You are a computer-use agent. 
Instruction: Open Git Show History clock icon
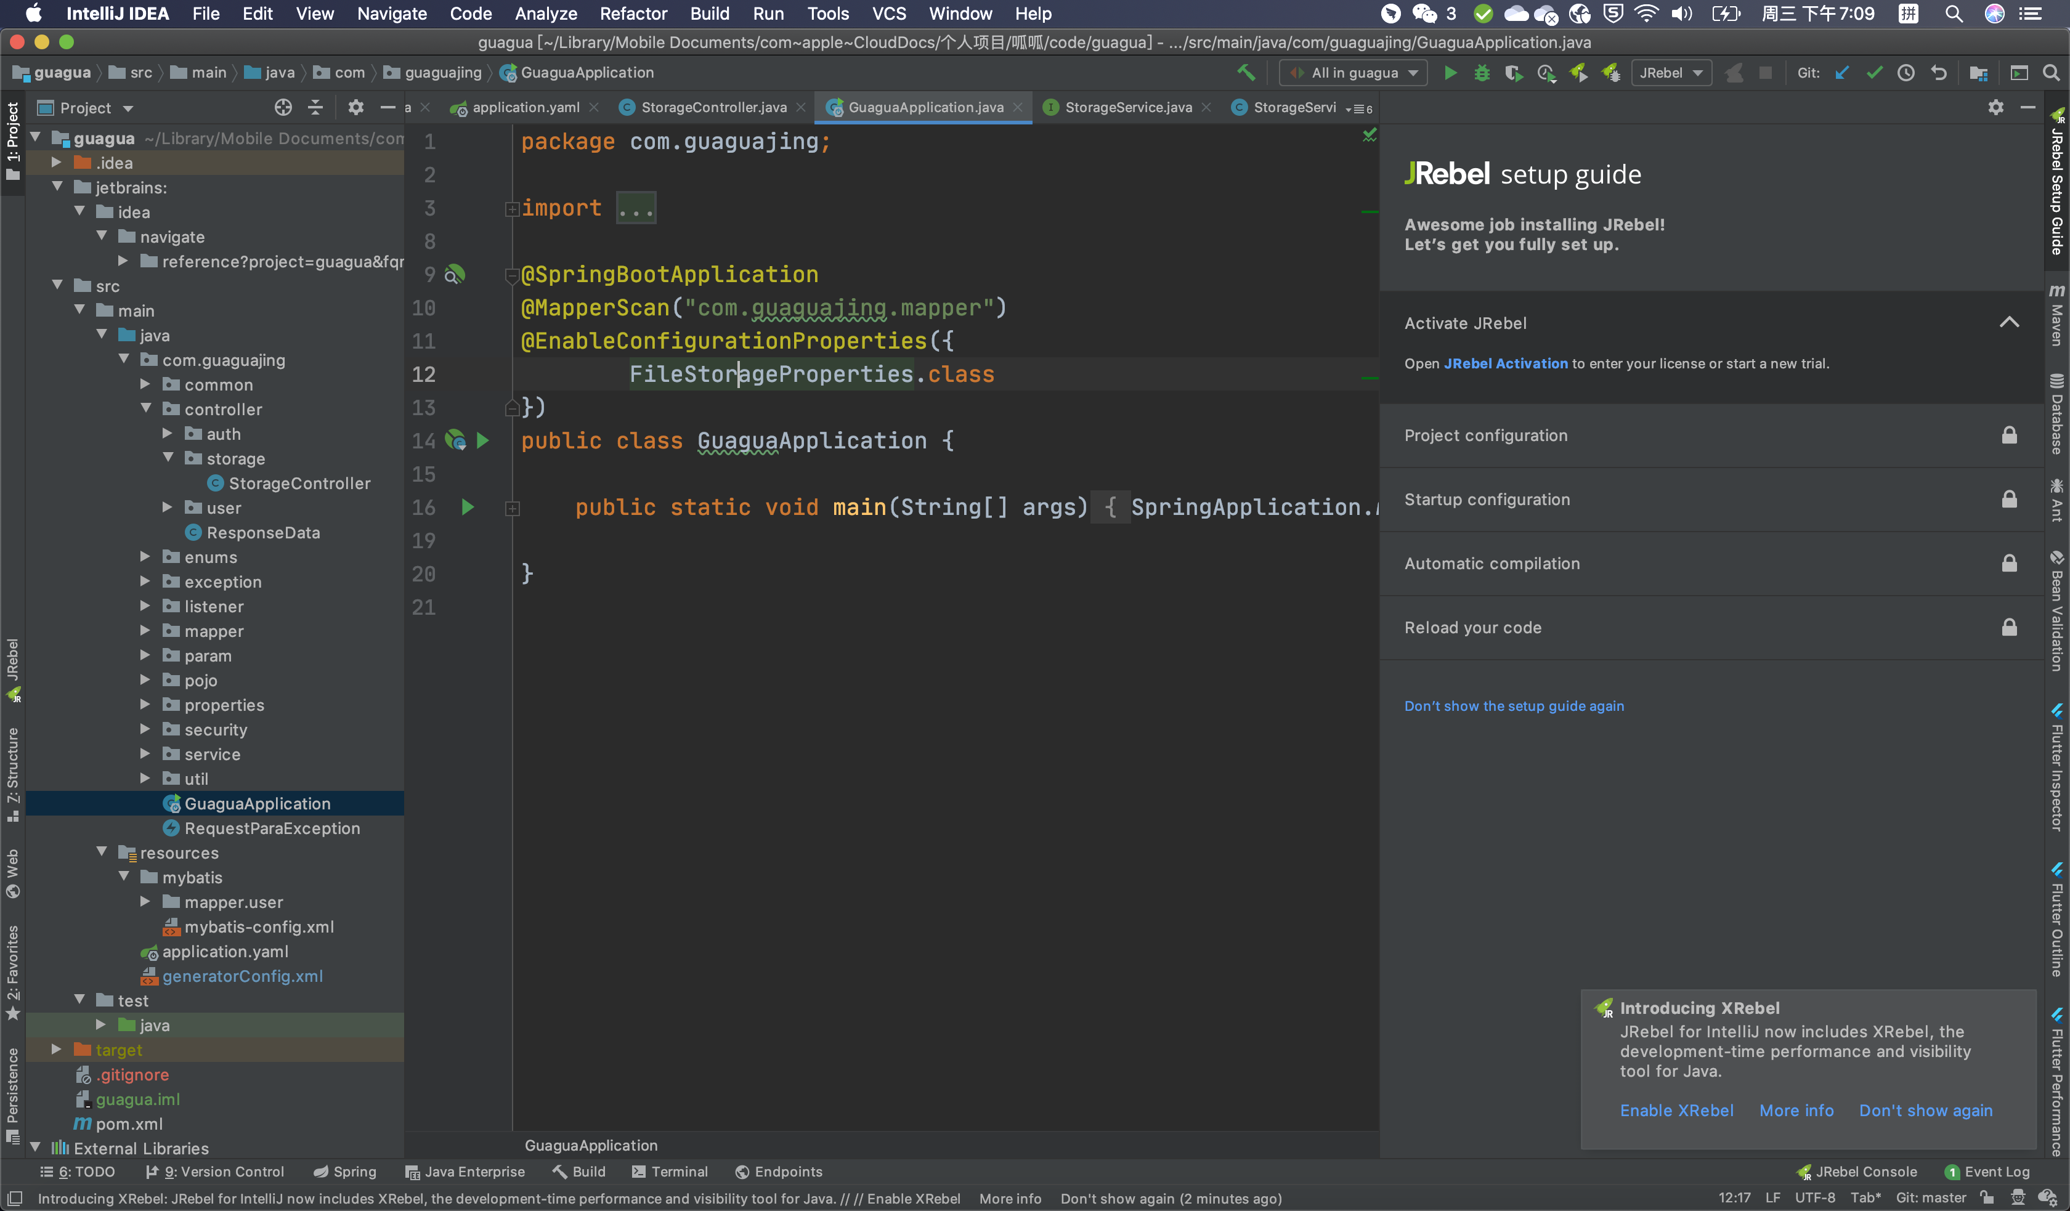click(1906, 72)
